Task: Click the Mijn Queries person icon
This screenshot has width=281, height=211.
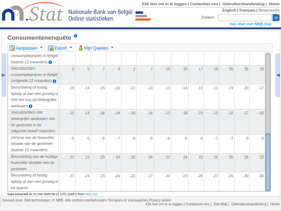Action: (80, 48)
